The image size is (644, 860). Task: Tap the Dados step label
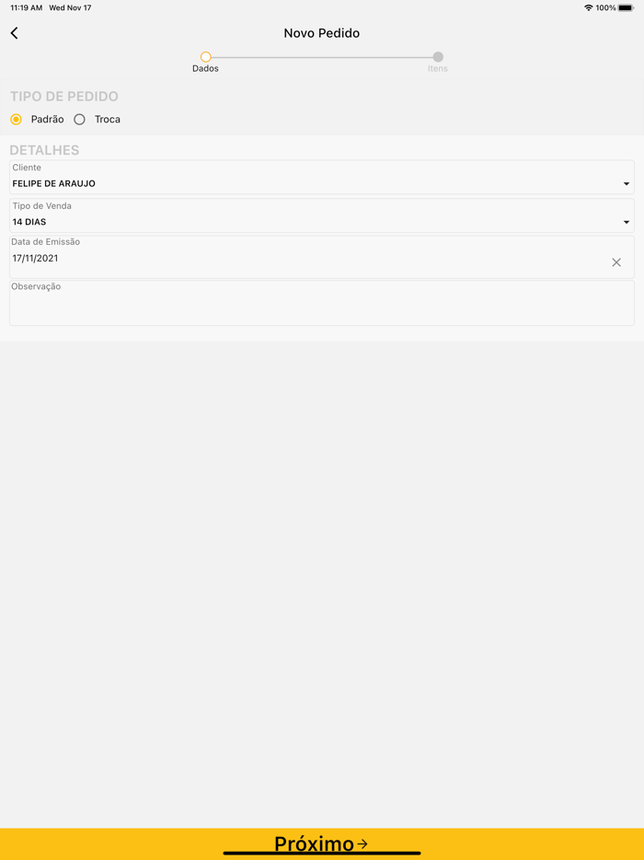(x=206, y=69)
